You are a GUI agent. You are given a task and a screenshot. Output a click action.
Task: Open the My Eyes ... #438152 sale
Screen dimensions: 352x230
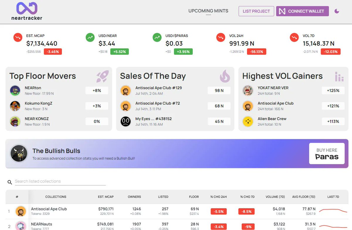(153, 119)
